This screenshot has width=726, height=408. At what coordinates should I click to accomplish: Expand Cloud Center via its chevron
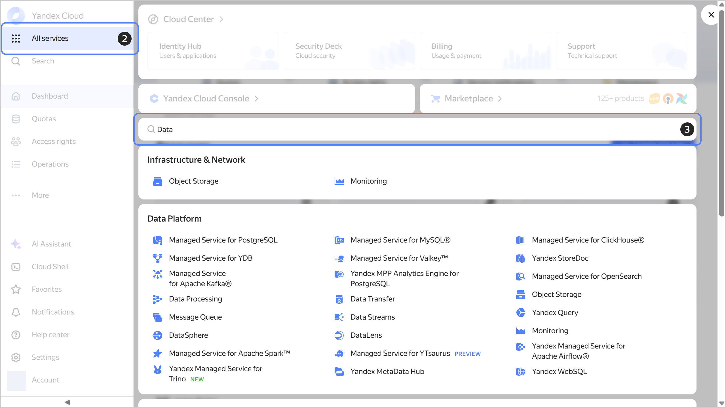(x=221, y=19)
